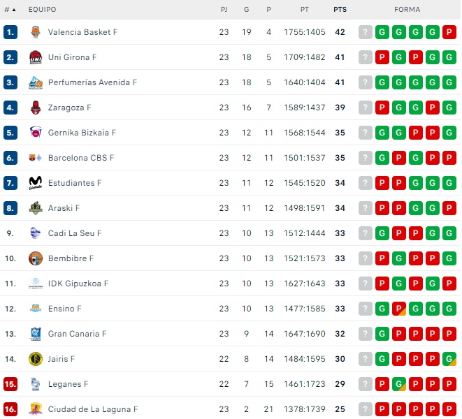Click the red rank 16 relegation badge
The height and width of the screenshot is (419, 462).
point(10,409)
